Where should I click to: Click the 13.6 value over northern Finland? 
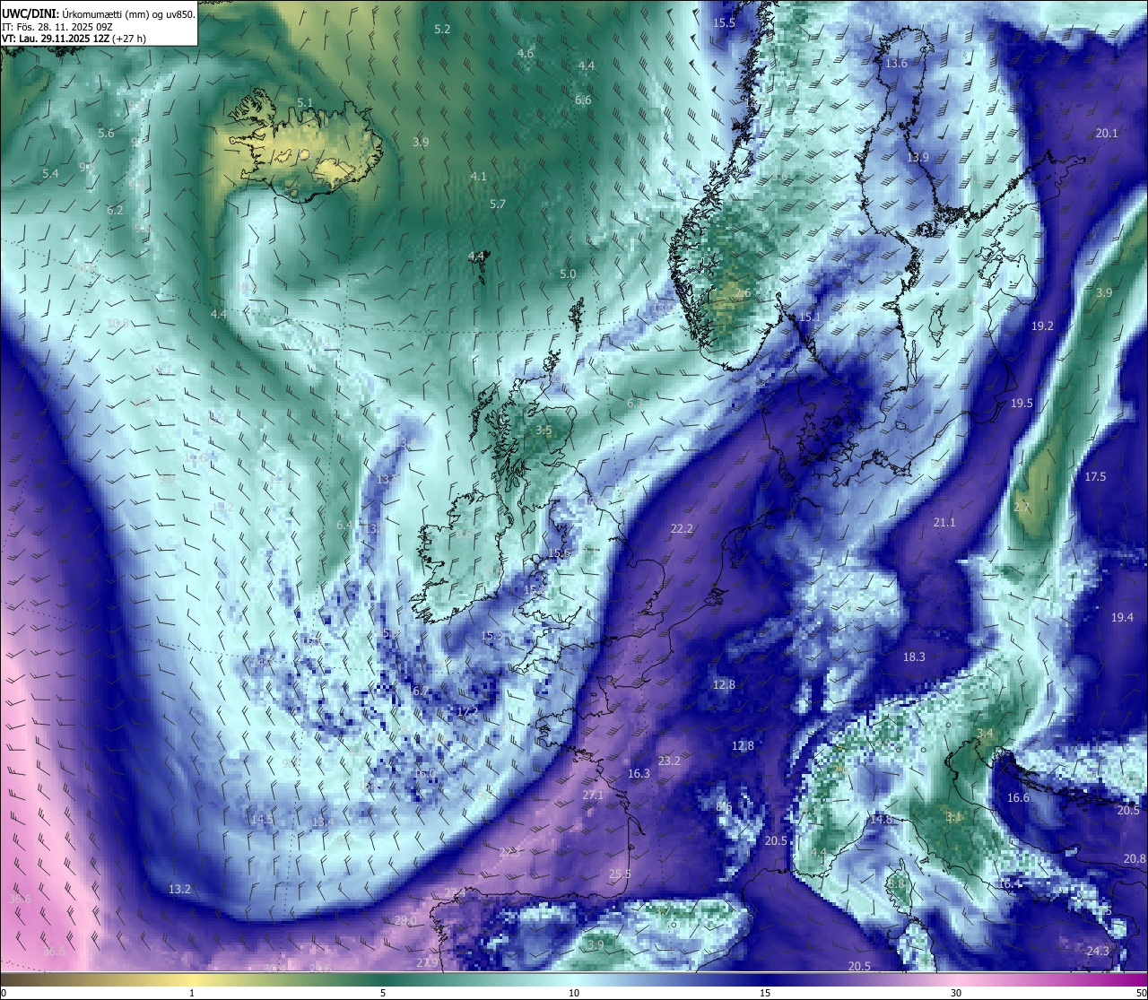click(x=896, y=64)
